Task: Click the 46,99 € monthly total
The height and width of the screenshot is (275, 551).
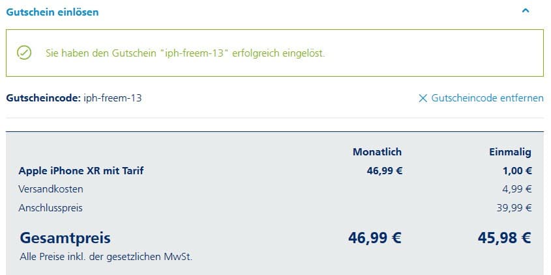Action: [x=374, y=238]
